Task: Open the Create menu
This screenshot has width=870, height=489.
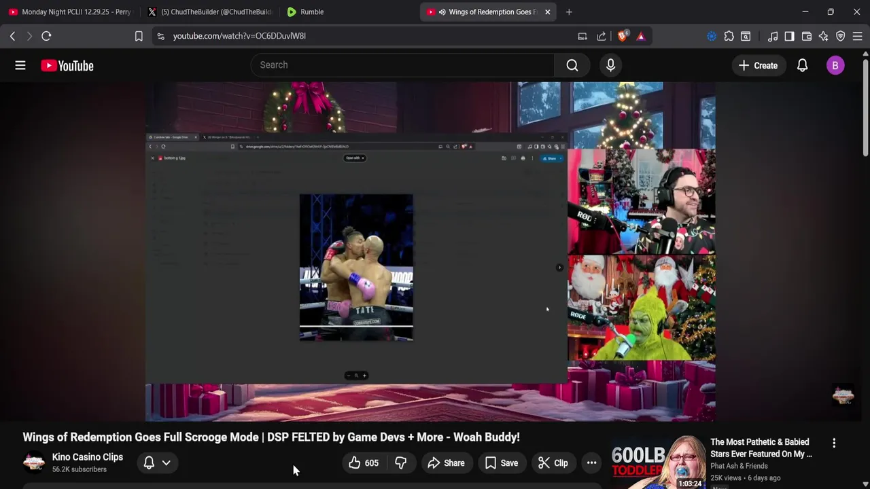Action: pos(758,65)
